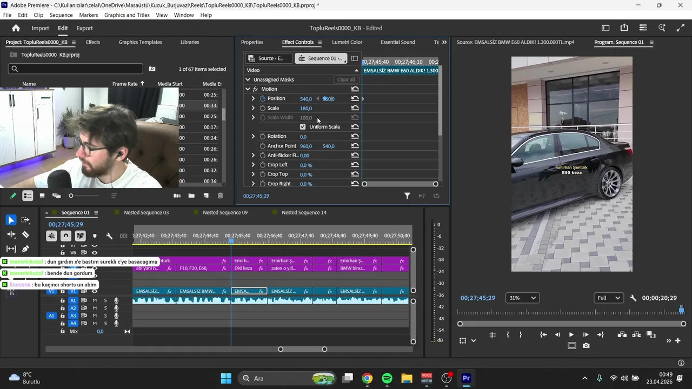Toggle Linked Selection in the timeline
692x389 pixels.
point(80,236)
